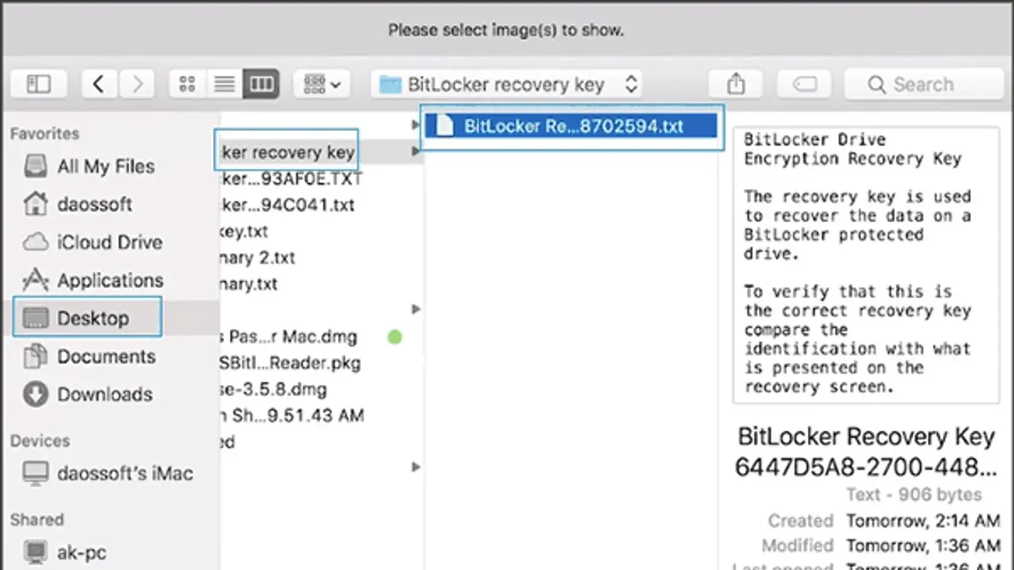Click the Shared sidebar heading
1014x570 pixels.
click(37, 519)
